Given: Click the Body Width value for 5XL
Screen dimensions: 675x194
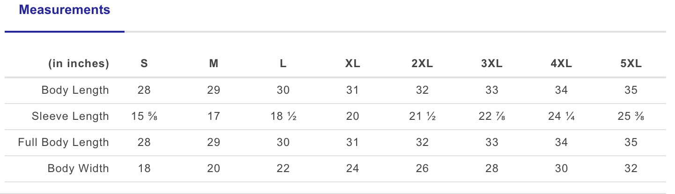Looking at the screenshot, I should click(631, 168).
